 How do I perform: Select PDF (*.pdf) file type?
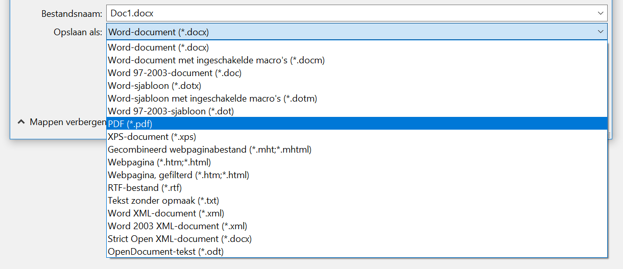(x=357, y=124)
